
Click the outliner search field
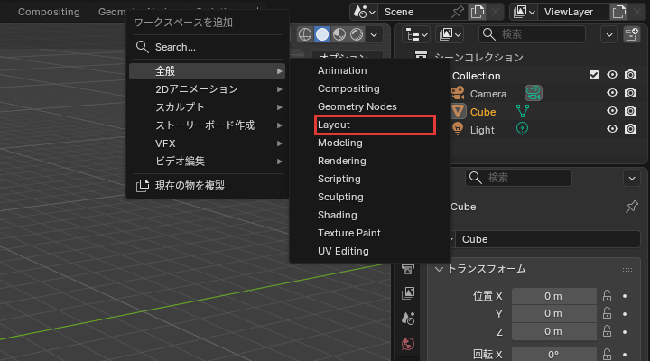pos(533,34)
